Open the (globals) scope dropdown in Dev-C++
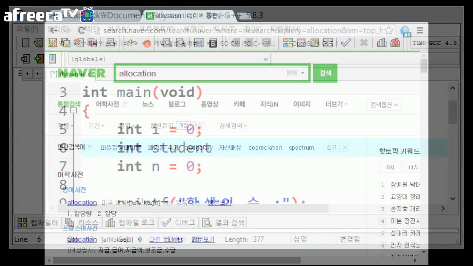The width and height of the screenshot is (473, 266). (170, 59)
